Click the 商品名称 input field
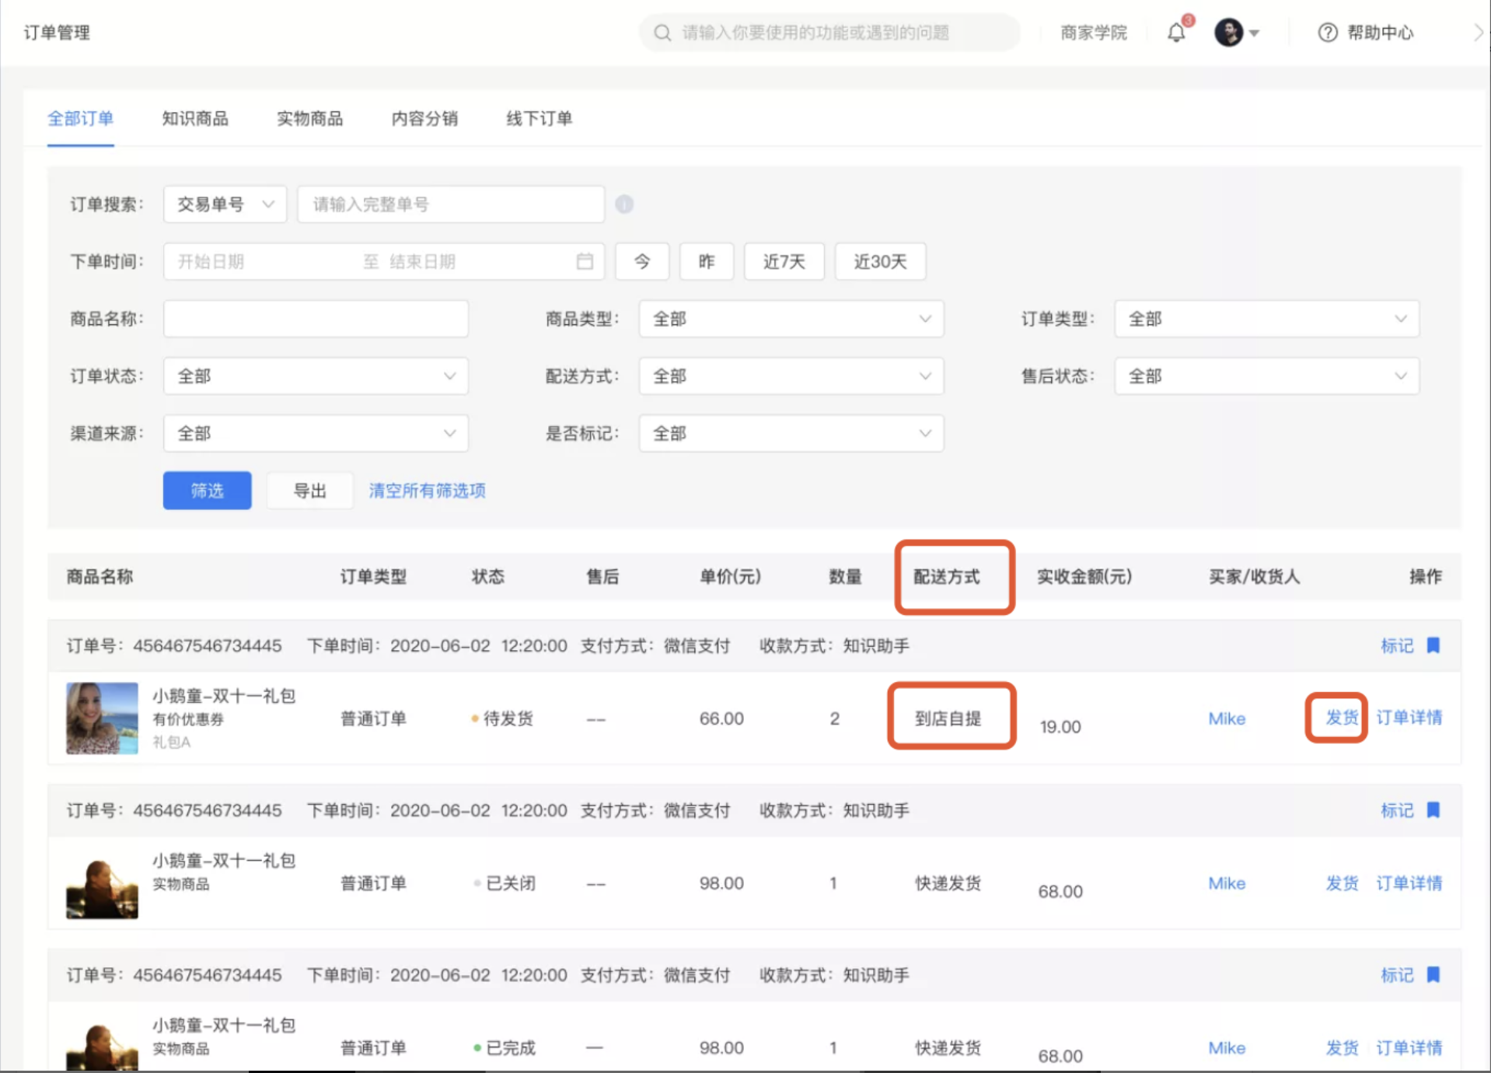The image size is (1491, 1073). coord(316,319)
